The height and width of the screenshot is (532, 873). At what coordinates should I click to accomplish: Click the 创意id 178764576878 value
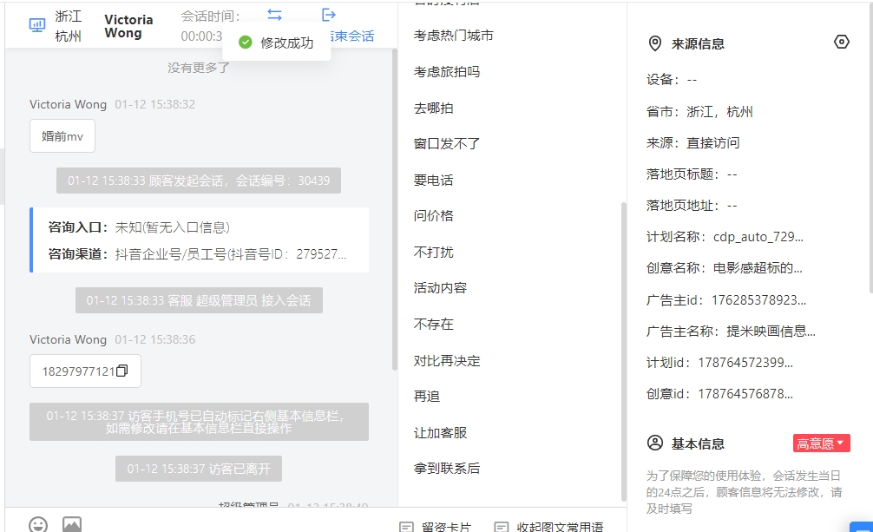tap(745, 394)
